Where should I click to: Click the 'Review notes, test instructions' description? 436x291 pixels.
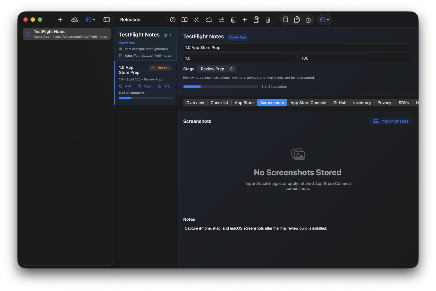pos(249,78)
